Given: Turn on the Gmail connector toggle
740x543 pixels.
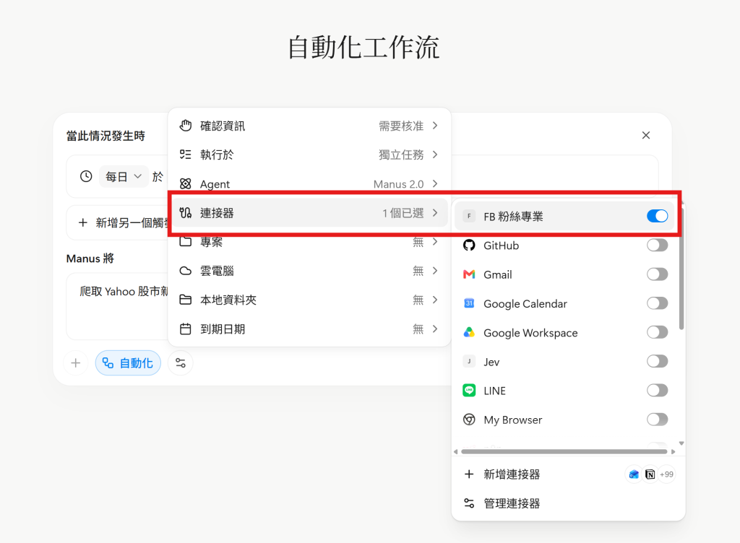Looking at the screenshot, I should pyautogui.click(x=658, y=274).
